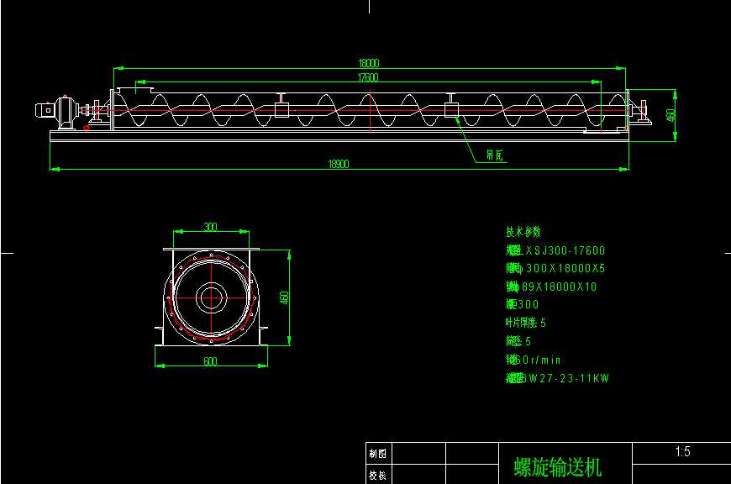
Task: Select the 技术参数 heading text
Action: [x=523, y=231]
